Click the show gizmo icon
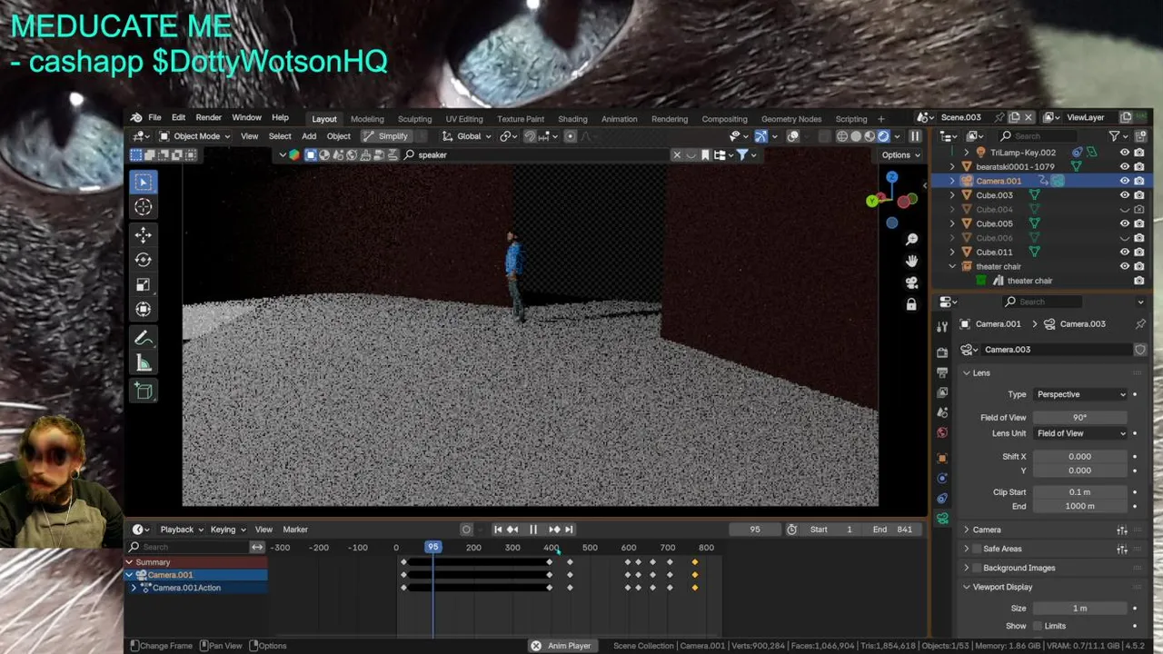Screen dimensions: 1163x654 click(x=761, y=136)
